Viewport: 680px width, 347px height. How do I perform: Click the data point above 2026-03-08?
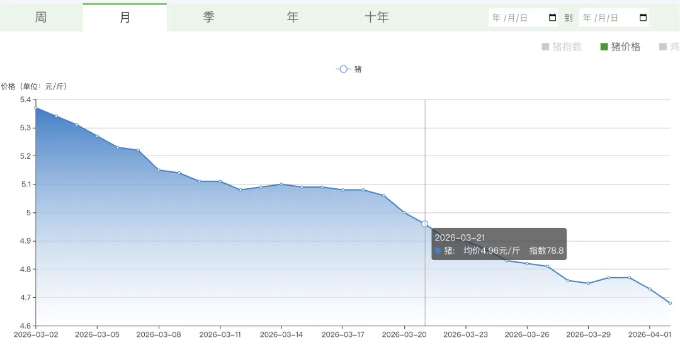[159, 170]
